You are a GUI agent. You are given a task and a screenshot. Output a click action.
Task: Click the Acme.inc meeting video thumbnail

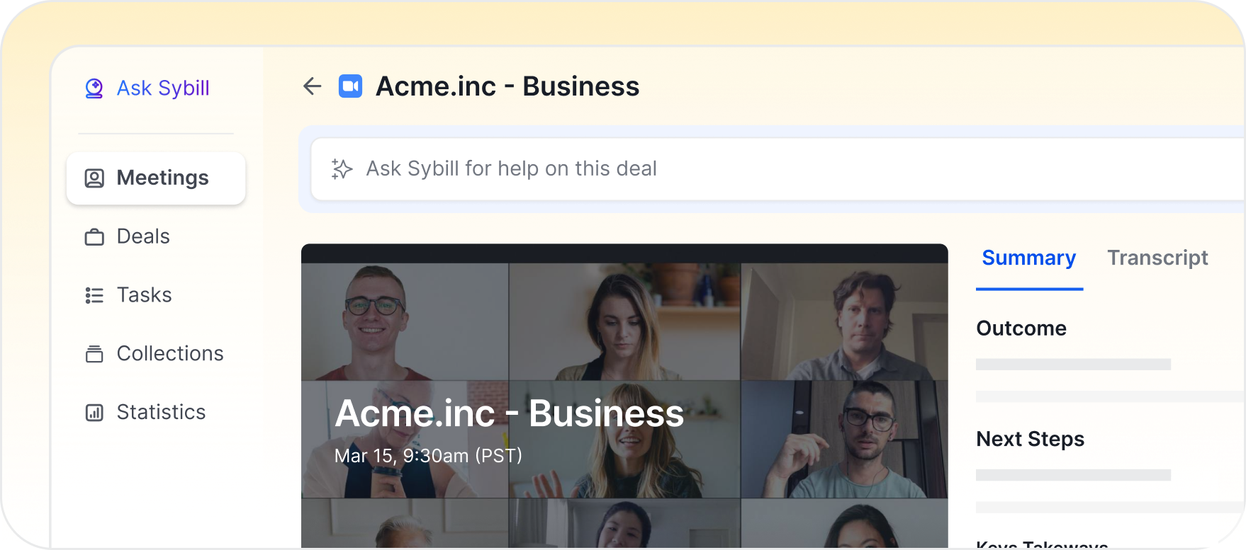624,396
